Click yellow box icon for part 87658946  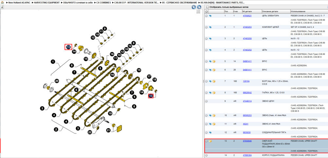[210, 141]
